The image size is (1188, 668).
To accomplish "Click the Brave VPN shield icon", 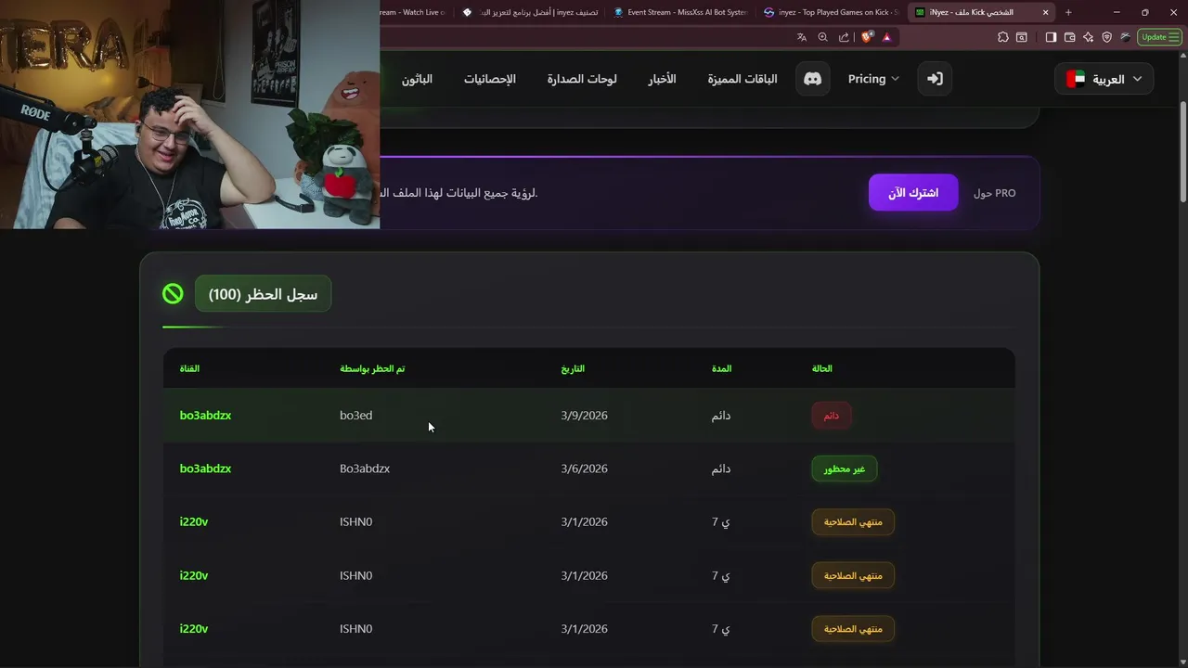I will click(1106, 37).
